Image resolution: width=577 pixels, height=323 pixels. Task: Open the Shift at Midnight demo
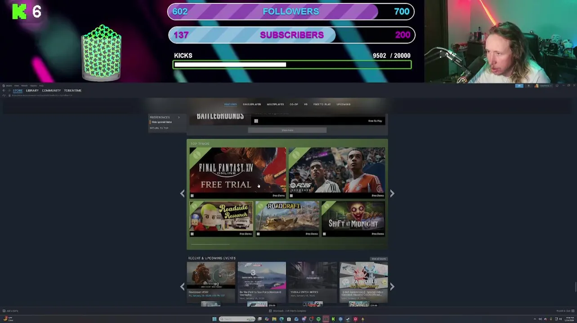[x=353, y=218]
